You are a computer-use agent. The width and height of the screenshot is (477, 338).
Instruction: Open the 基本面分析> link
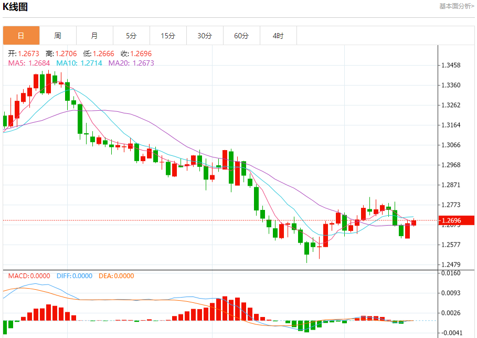[457, 6]
